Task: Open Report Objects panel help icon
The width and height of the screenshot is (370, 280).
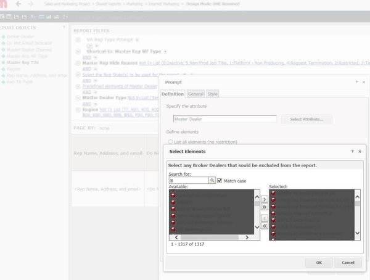Action: tap(64, 27)
